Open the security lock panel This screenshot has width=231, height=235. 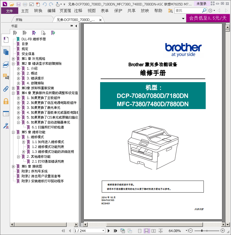[x=6, y=101]
